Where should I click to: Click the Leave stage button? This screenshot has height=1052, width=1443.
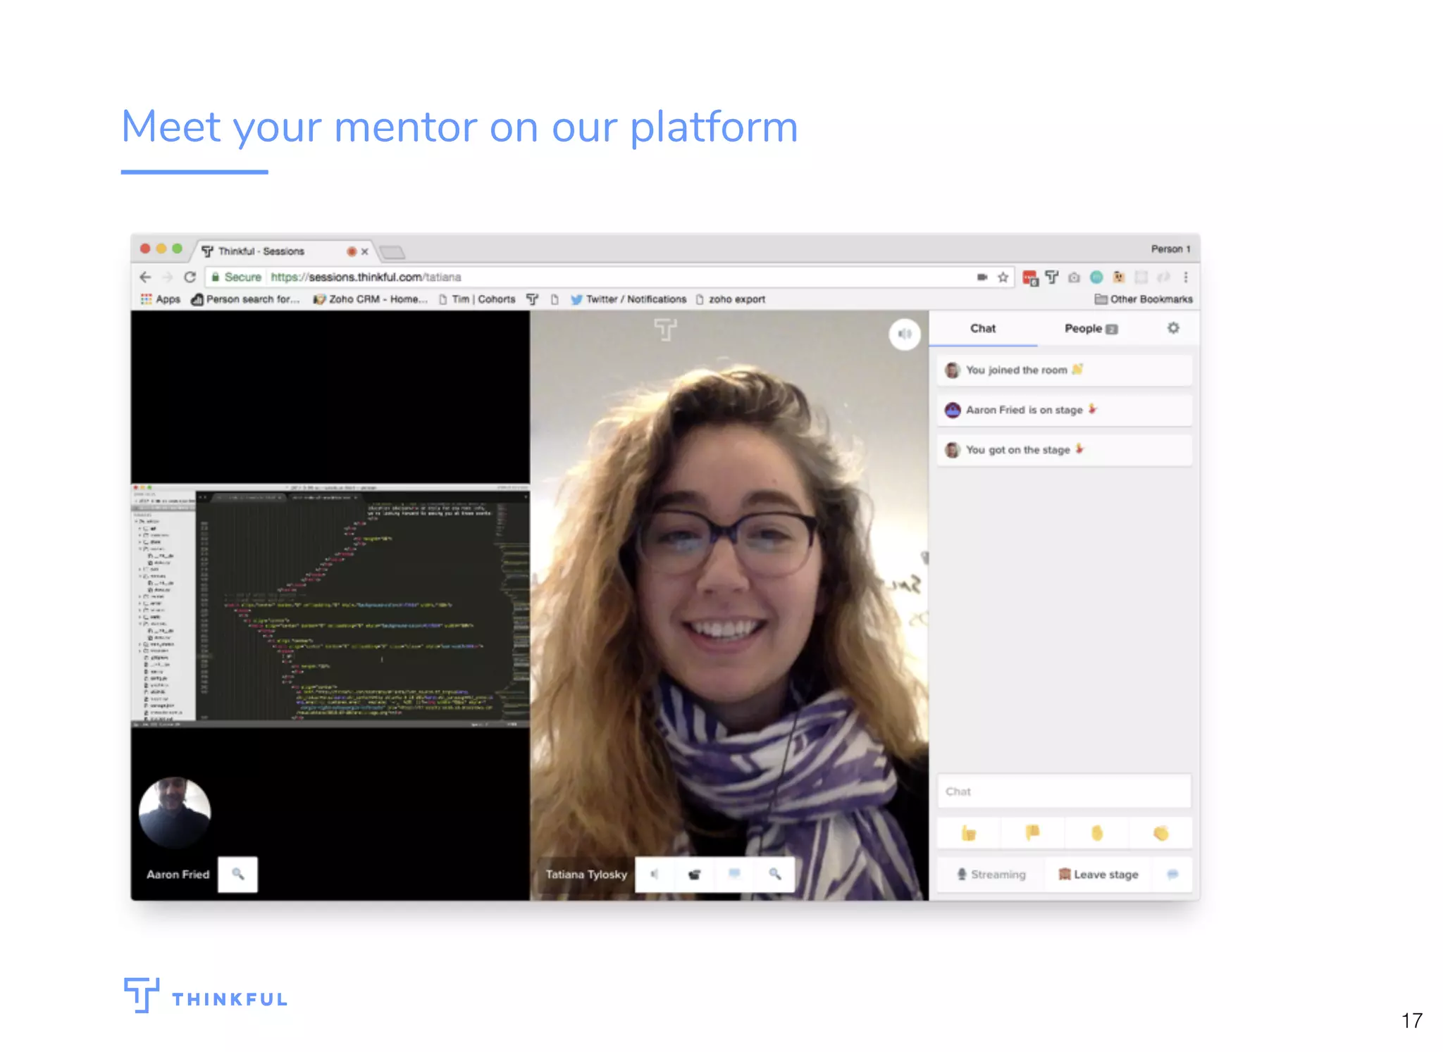pyautogui.click(x=1098, y=874)
